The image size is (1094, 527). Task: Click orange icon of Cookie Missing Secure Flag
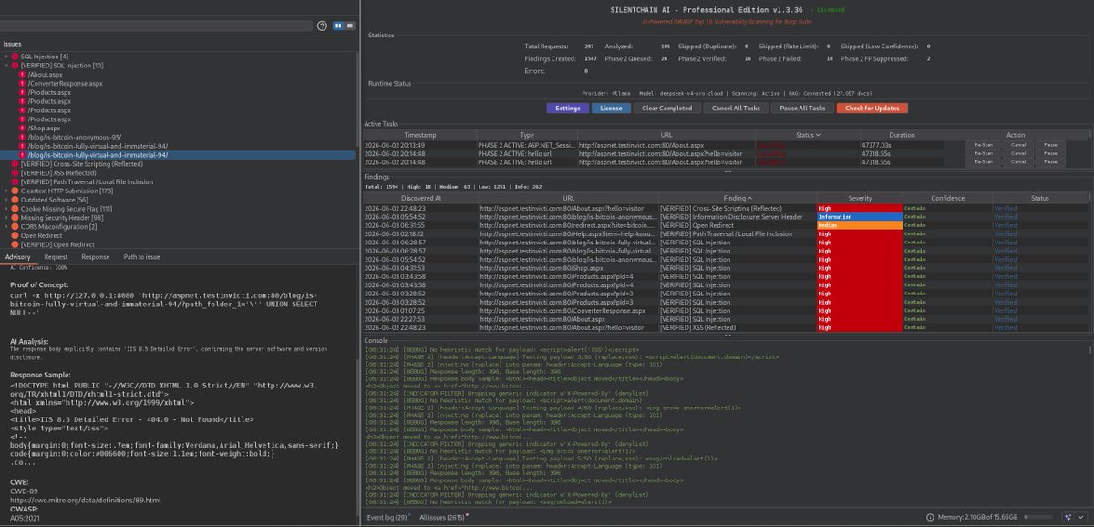coord(15,209)
